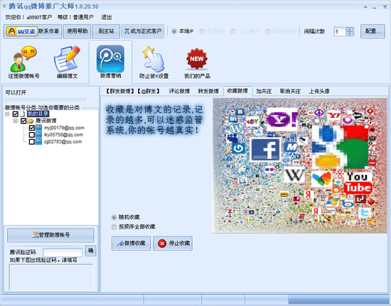
Task: Select the 收藏微博 tab
Action: point(237,91)
